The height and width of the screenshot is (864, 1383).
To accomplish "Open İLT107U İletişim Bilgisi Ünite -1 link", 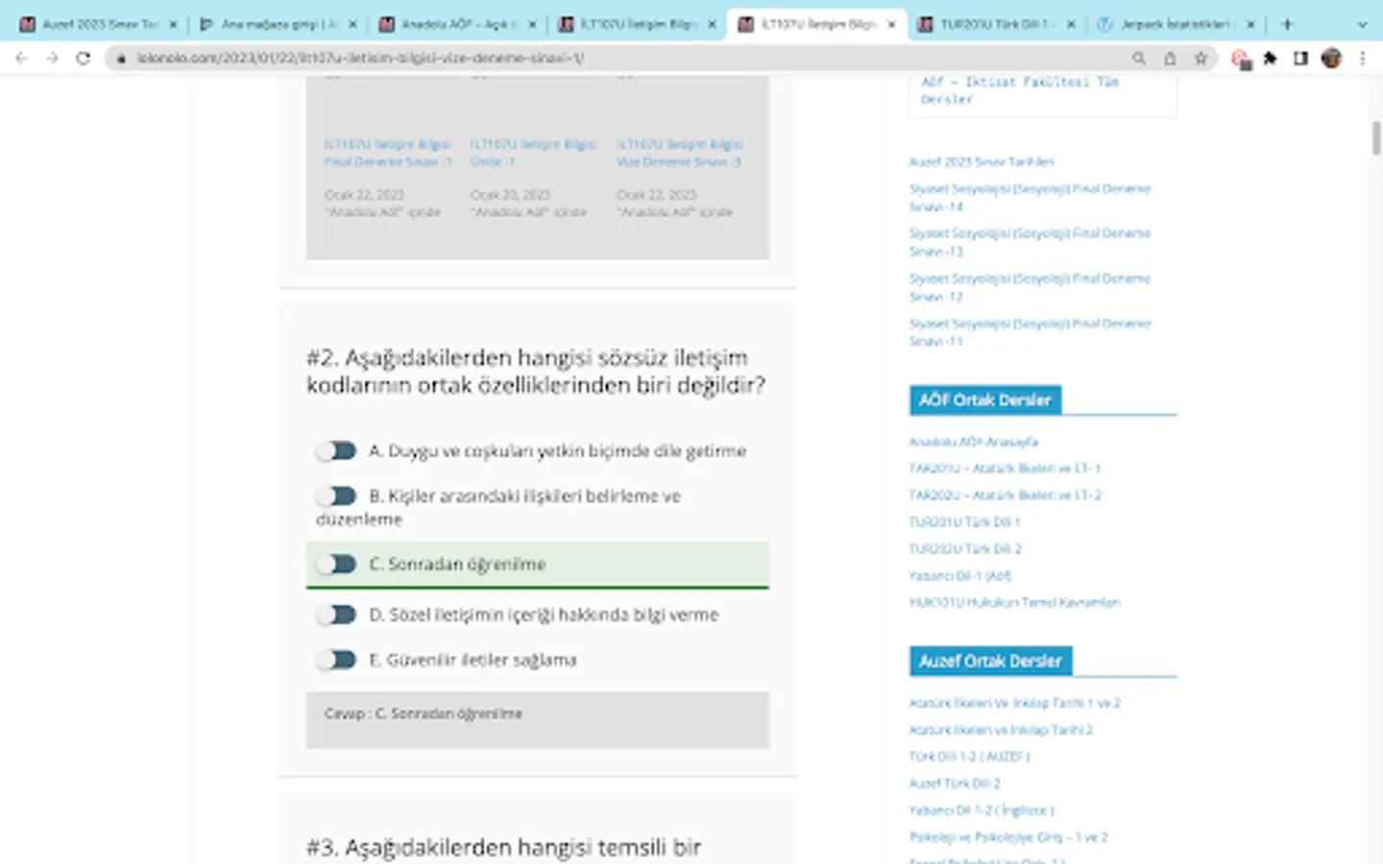I will [x=533, y=153].
